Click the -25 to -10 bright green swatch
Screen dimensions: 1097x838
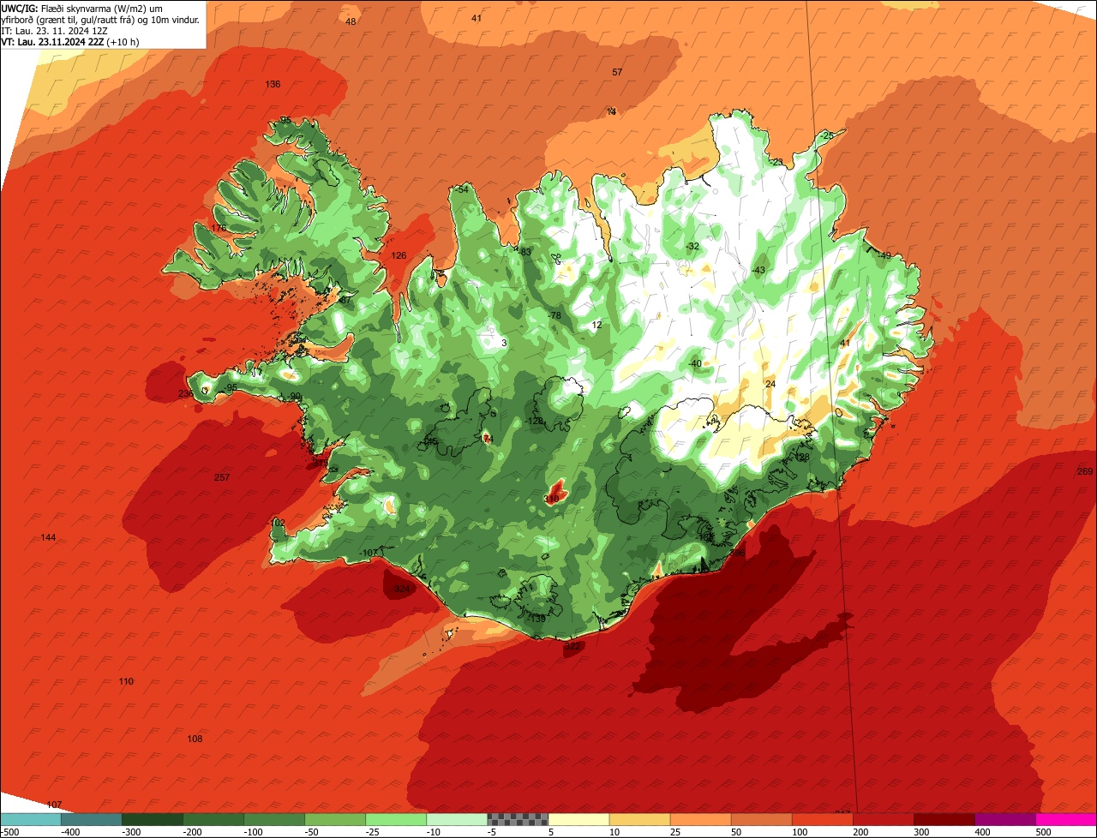tap(395, 819)
